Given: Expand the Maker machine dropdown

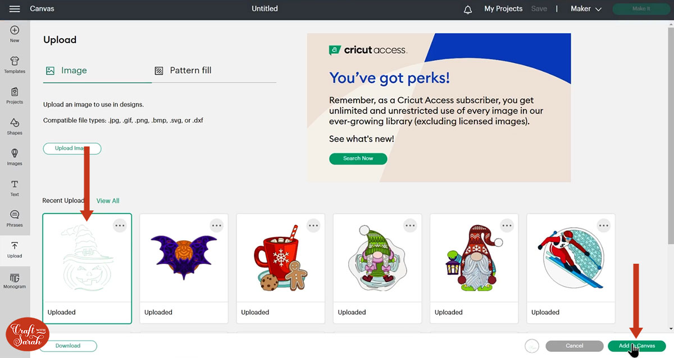Looking at the screenshot, I should (x=586, y=9).
